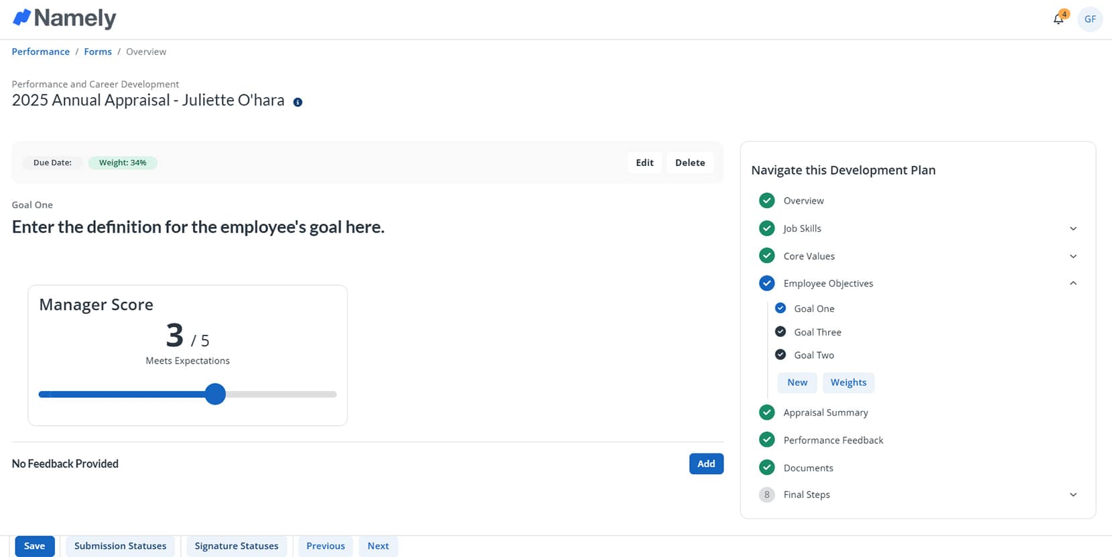Open Submission Statuses tab
This screenshot has width=1112, height=557.
120,546
